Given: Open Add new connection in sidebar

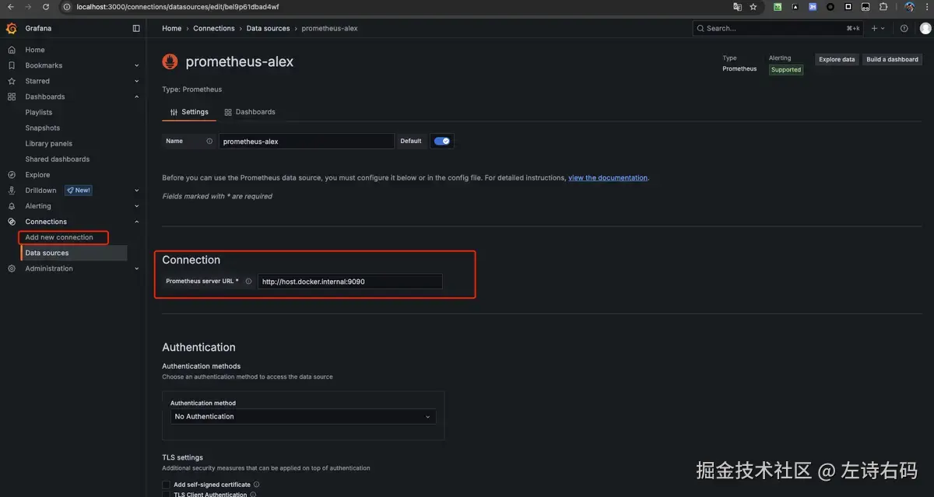Looking at the screenshot, I should click(59, 237).
